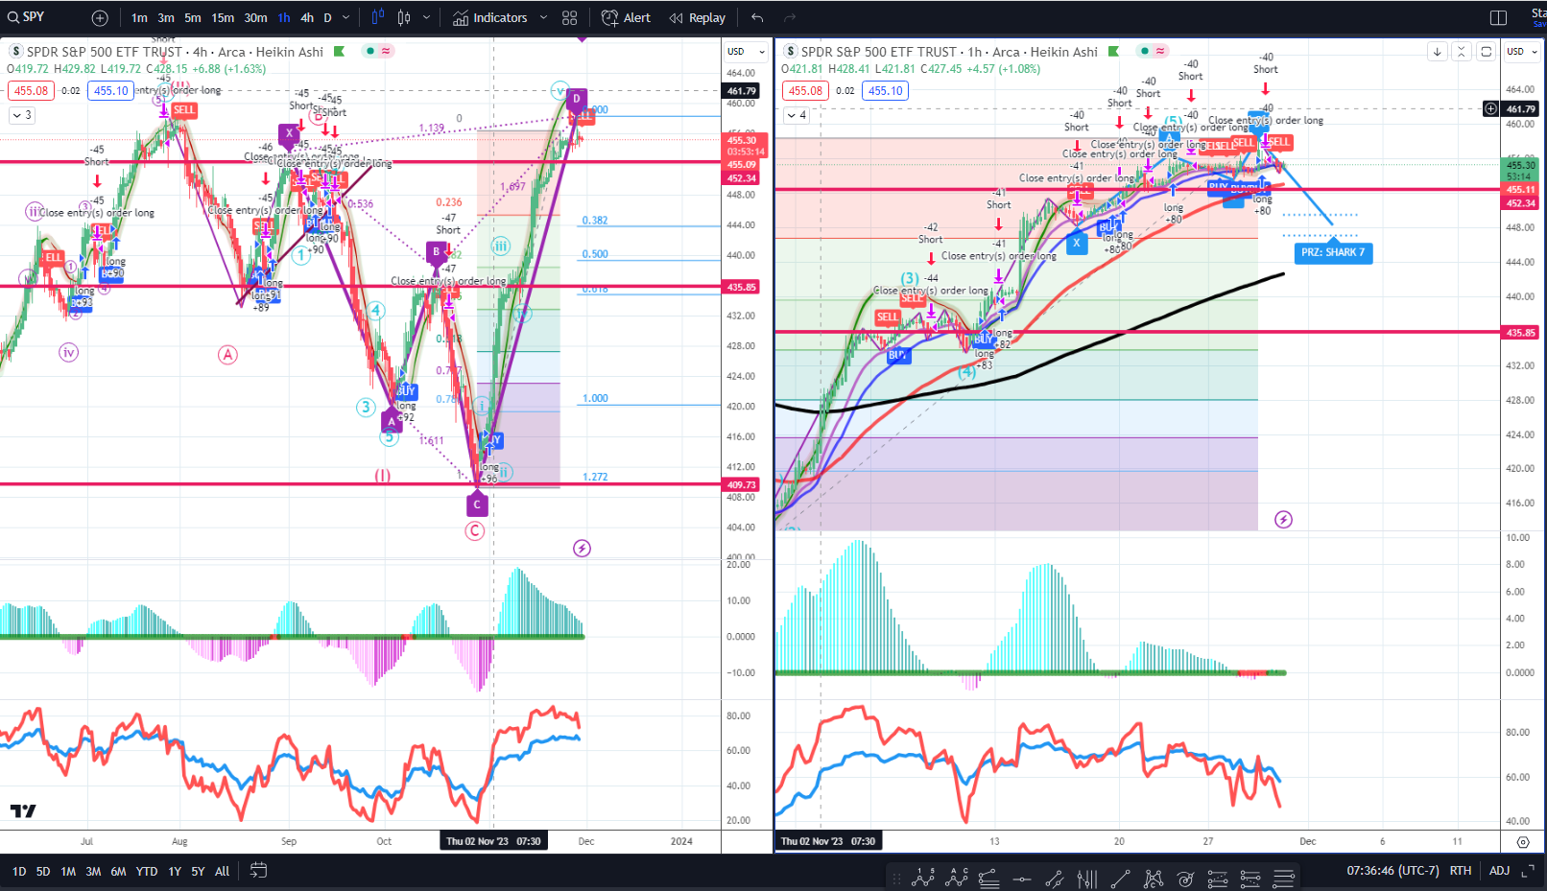Click the redo arrow

790,17
